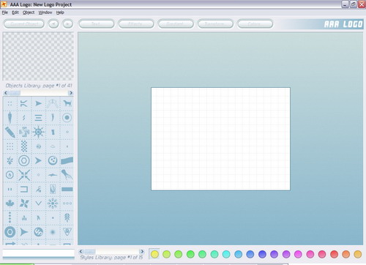Choose the bowling ball shape
366x265 pixels.
[53, 160]
